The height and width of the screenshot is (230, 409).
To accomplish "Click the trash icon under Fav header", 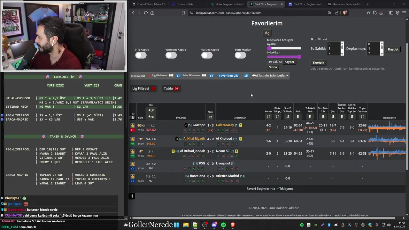I will tap(133, 118).
